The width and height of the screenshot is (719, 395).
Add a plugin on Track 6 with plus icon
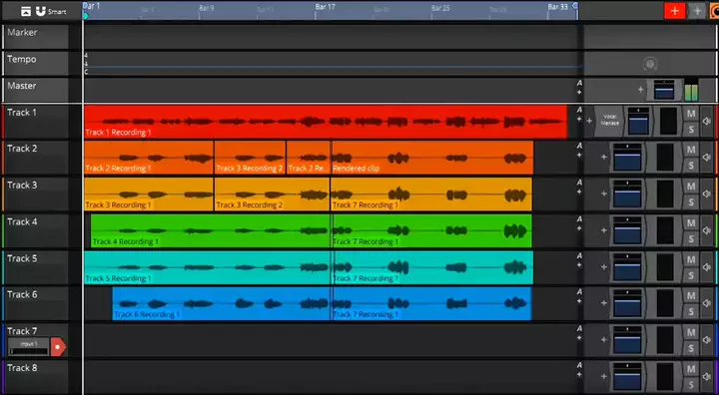click(604, 303)
